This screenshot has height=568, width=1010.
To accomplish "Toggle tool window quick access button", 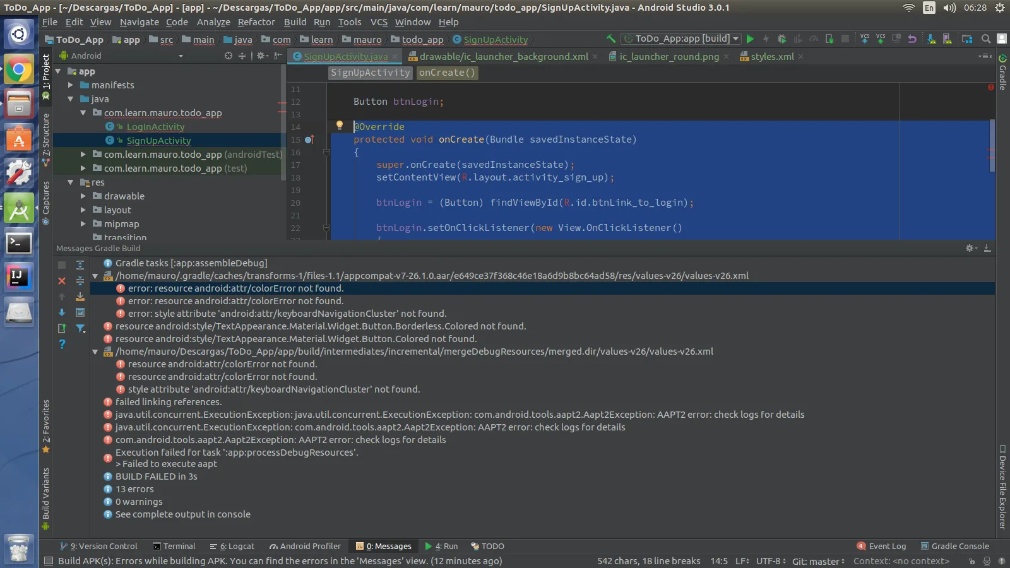I will pos(48,561).
